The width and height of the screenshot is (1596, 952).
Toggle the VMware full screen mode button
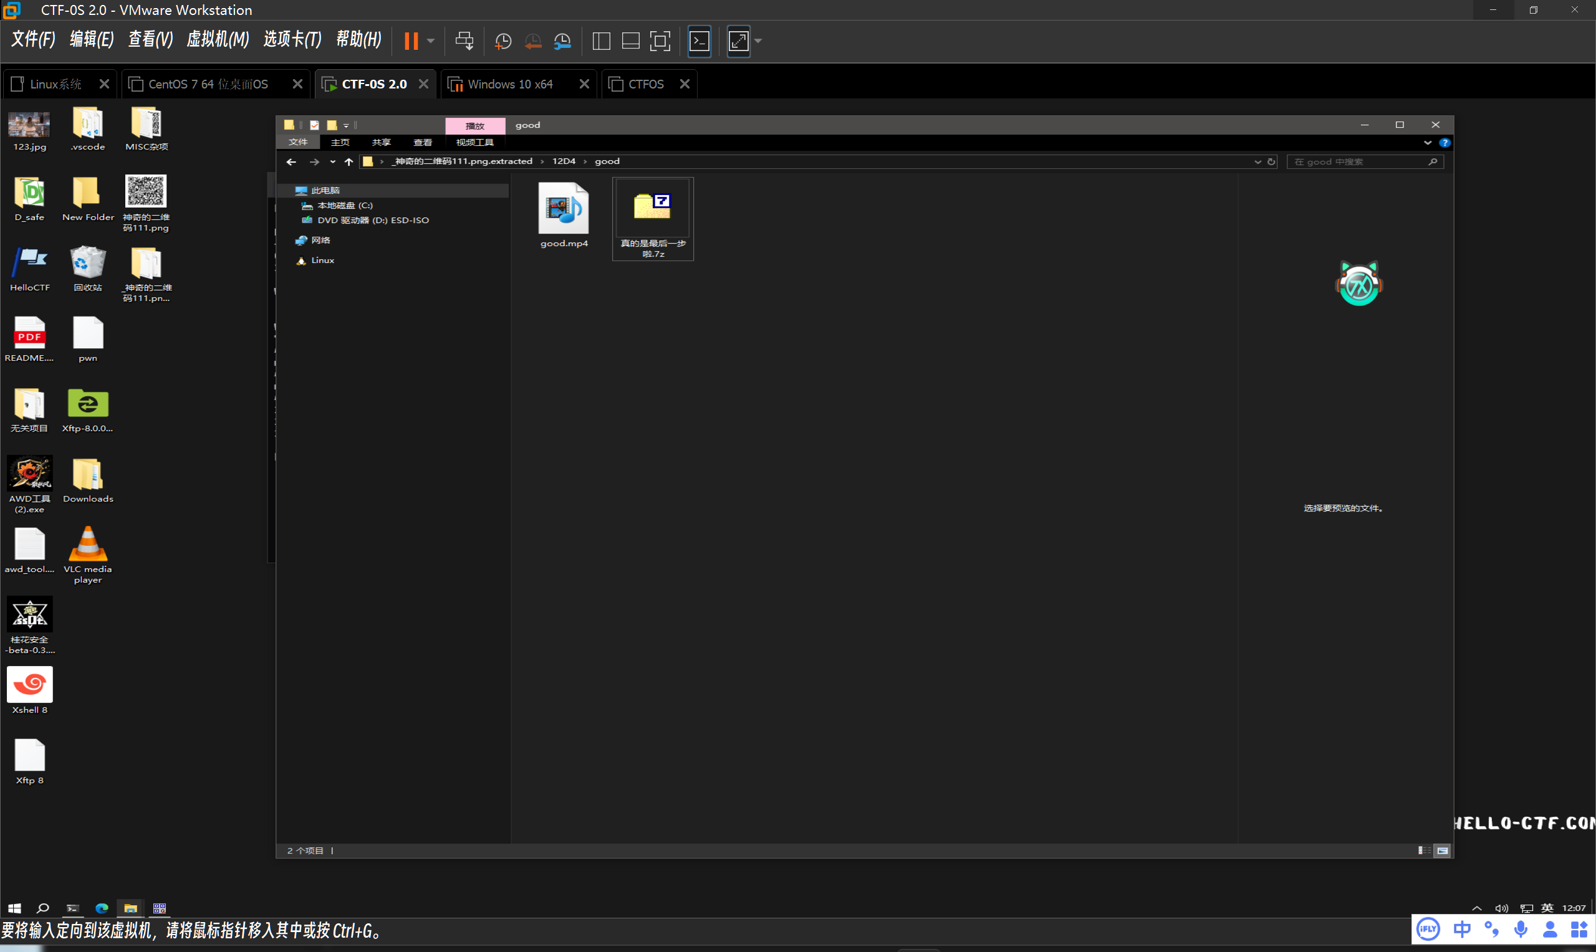[660, 42]
